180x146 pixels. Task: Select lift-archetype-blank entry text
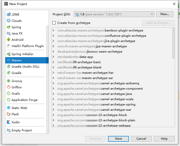[x=80, y=67]
